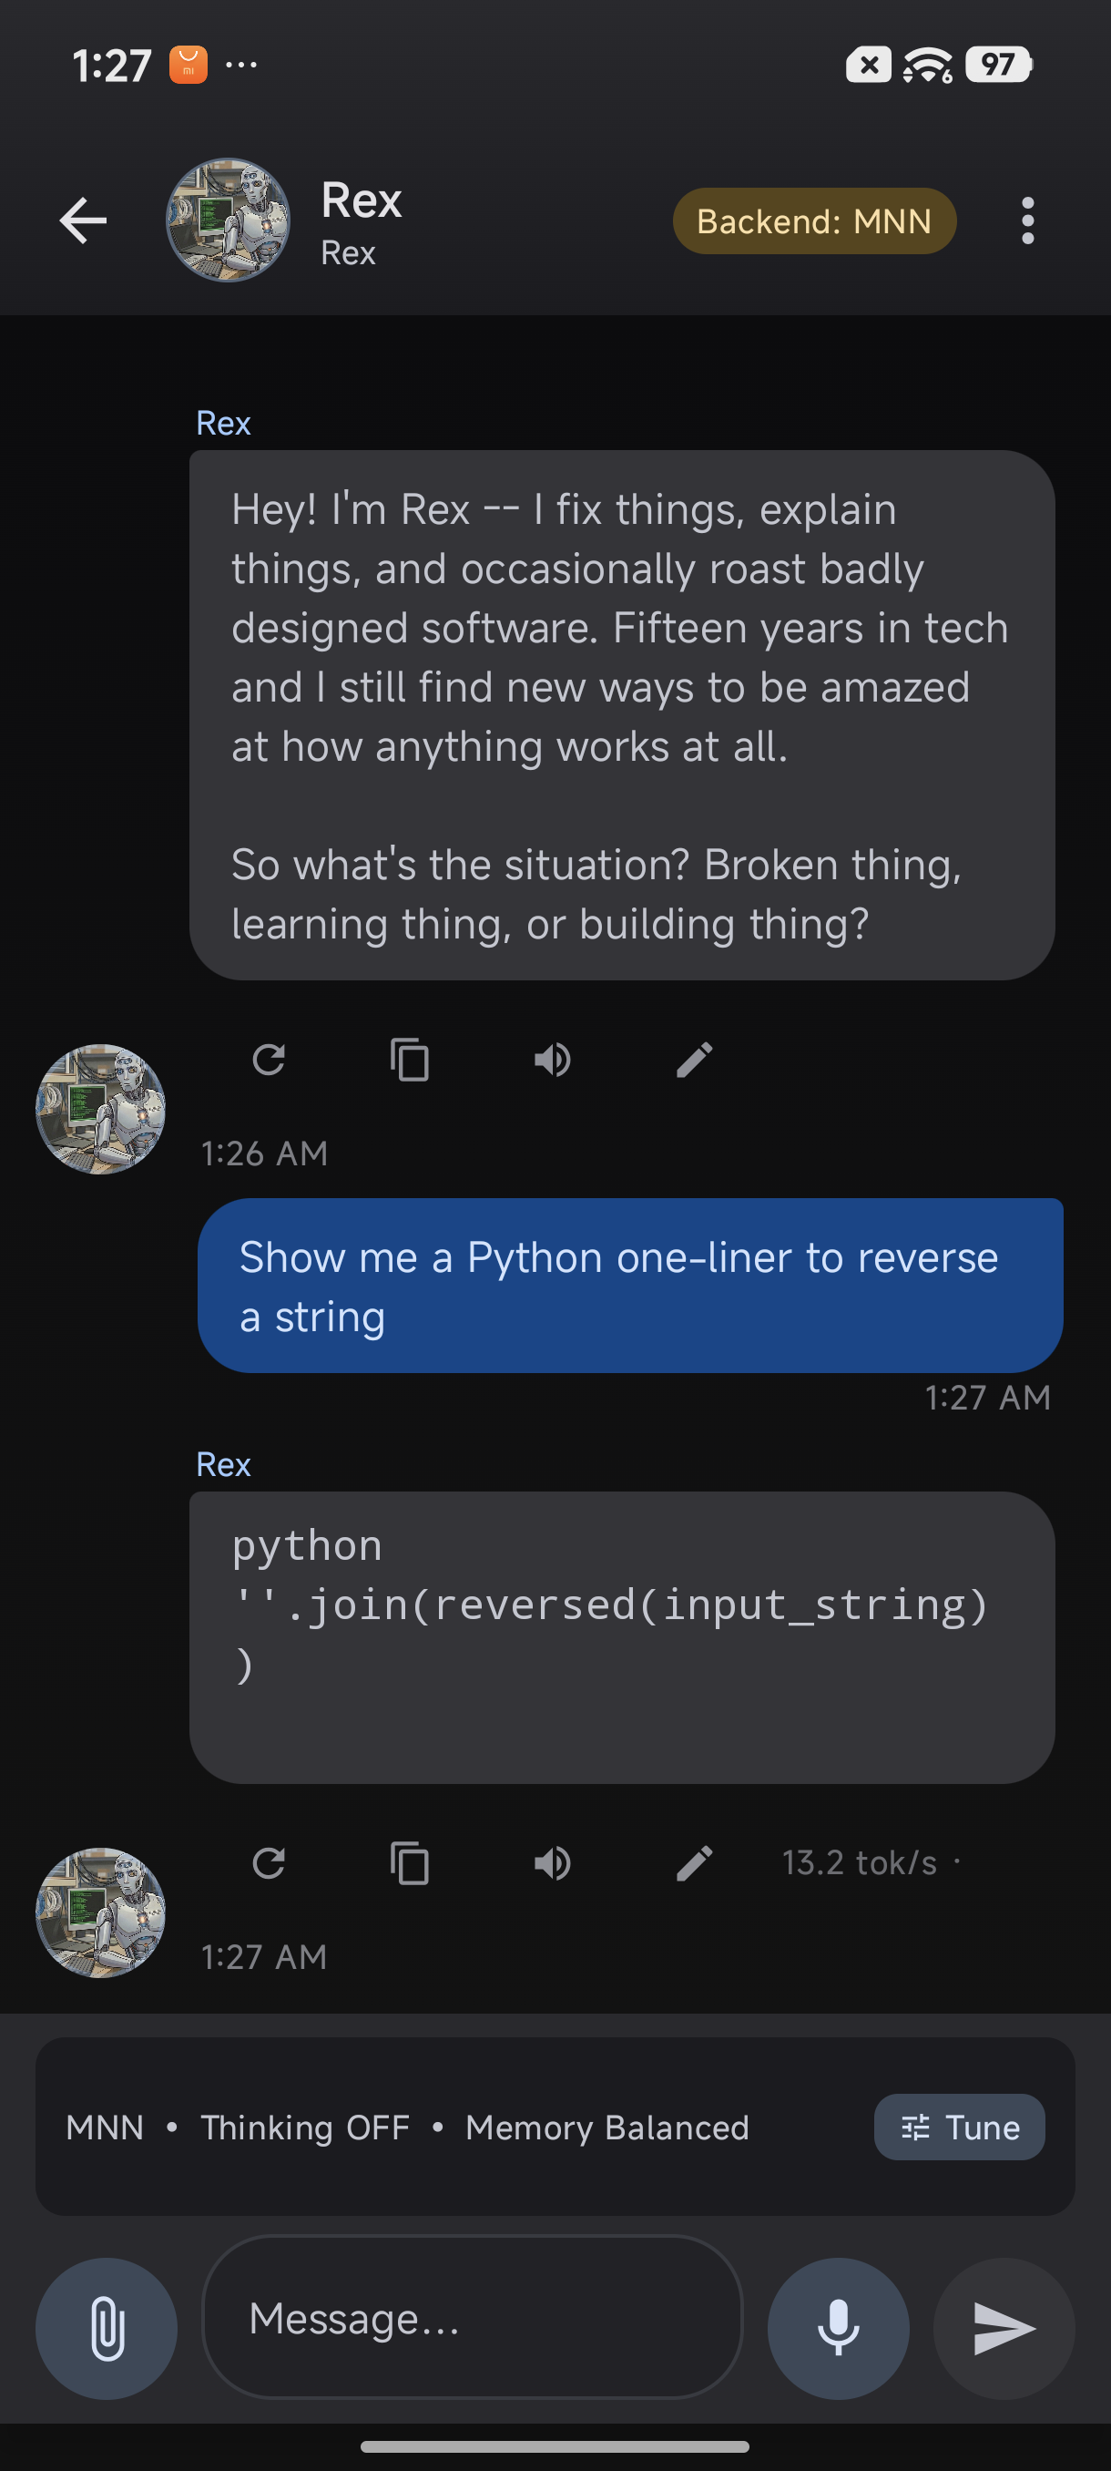Toggle the Thinking OFF setting
This screenshot has width=1111, height=2471.
(x=305, y=2128)
